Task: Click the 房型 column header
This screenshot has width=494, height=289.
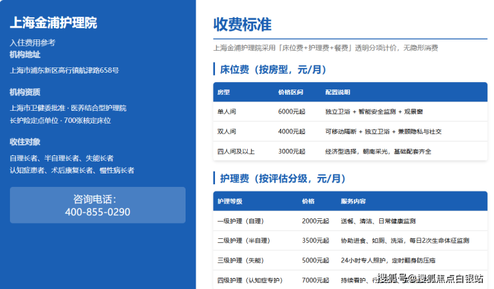Action: [224, 92]
